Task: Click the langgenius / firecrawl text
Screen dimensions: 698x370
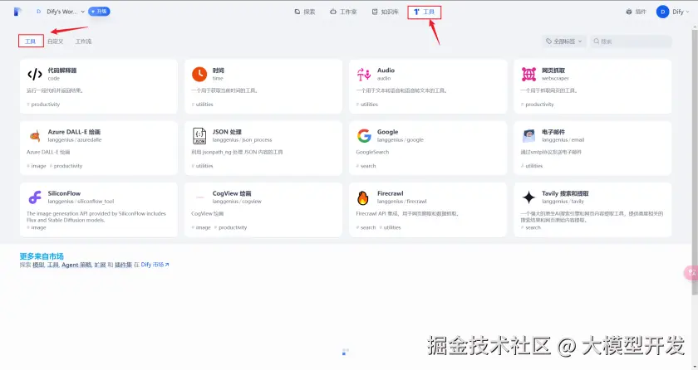Action: (402, 202)
